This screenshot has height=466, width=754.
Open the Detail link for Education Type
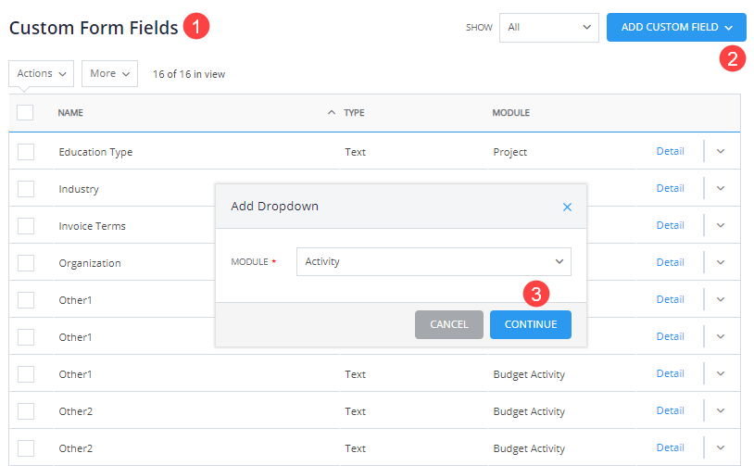[671, 151]
